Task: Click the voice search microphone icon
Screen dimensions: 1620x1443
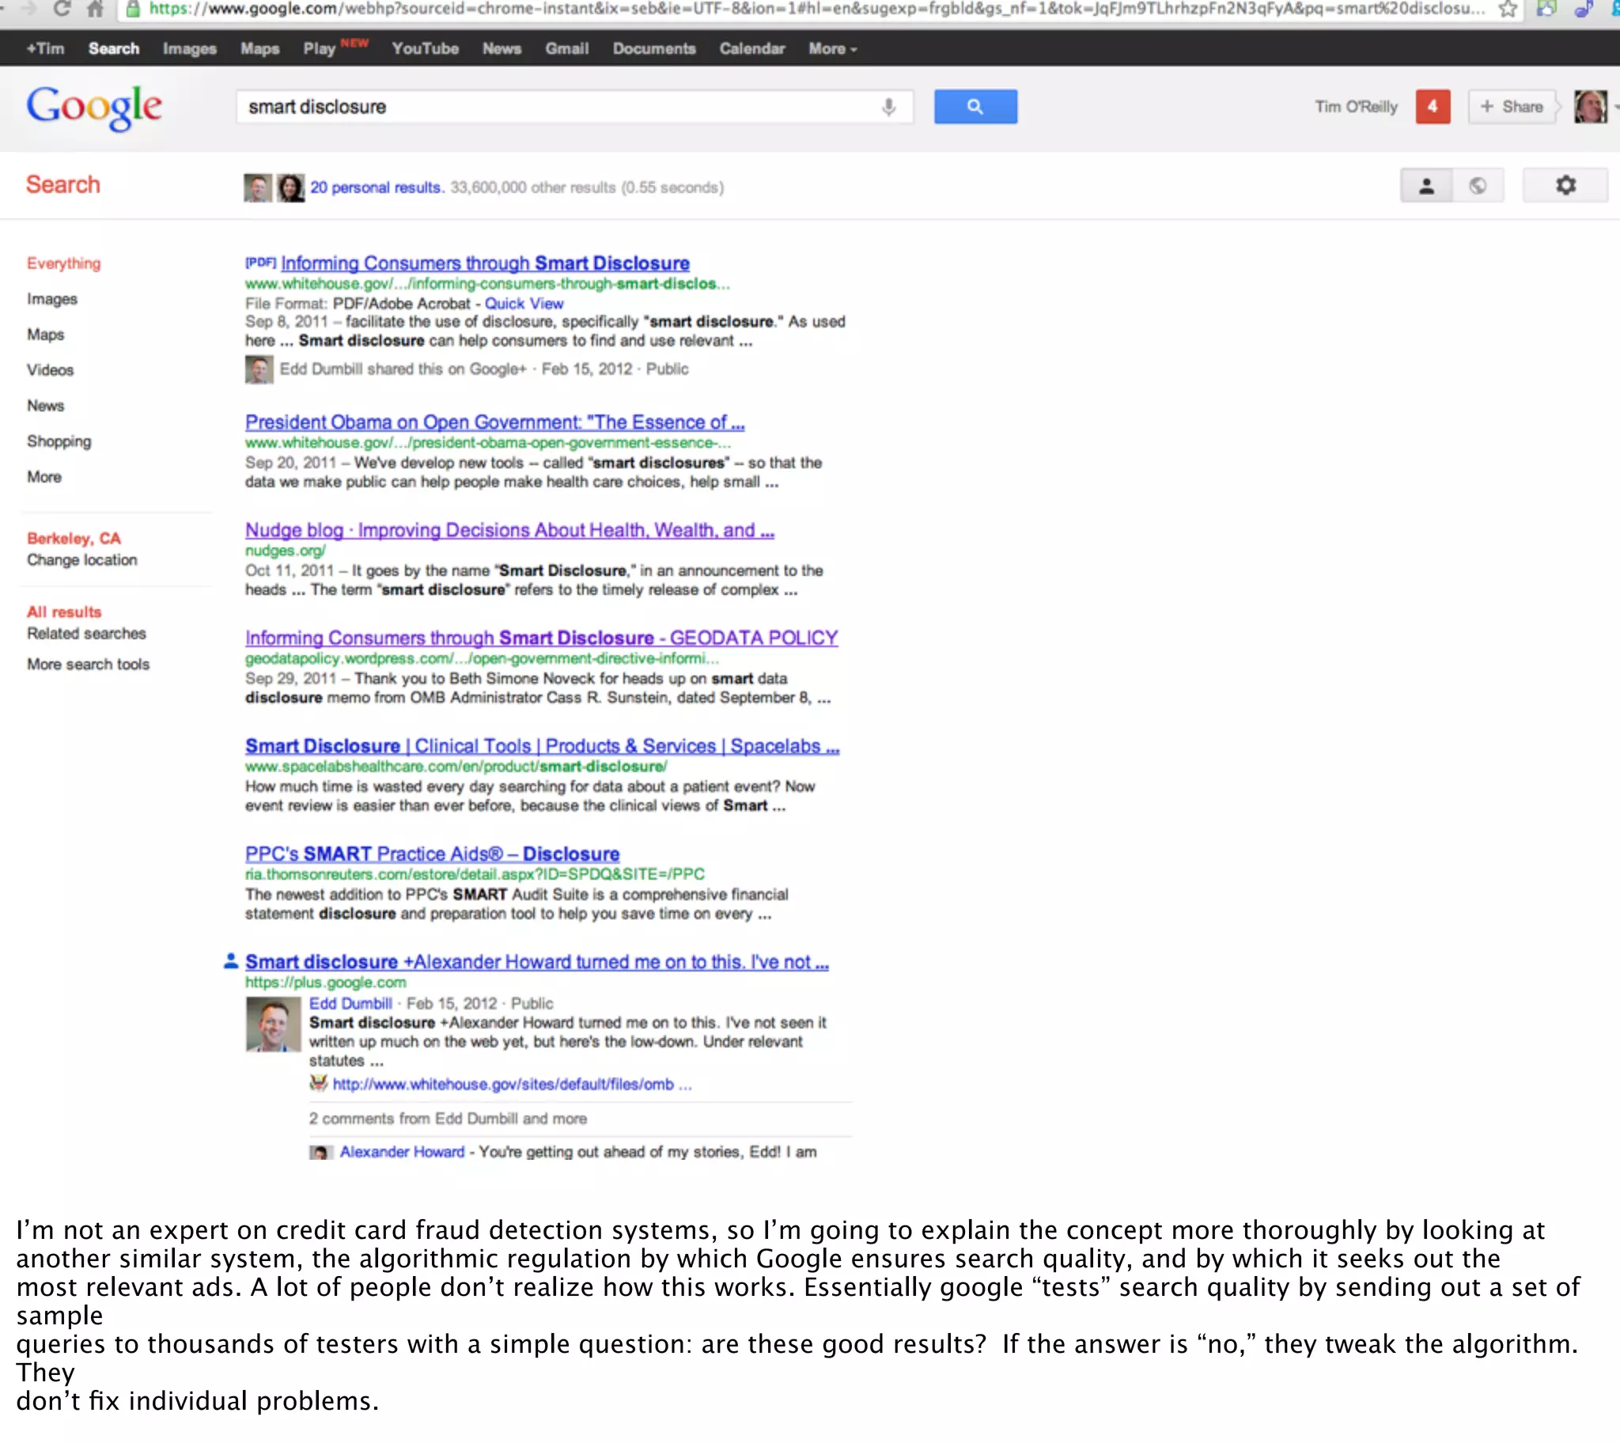Action: coord(888,107)
